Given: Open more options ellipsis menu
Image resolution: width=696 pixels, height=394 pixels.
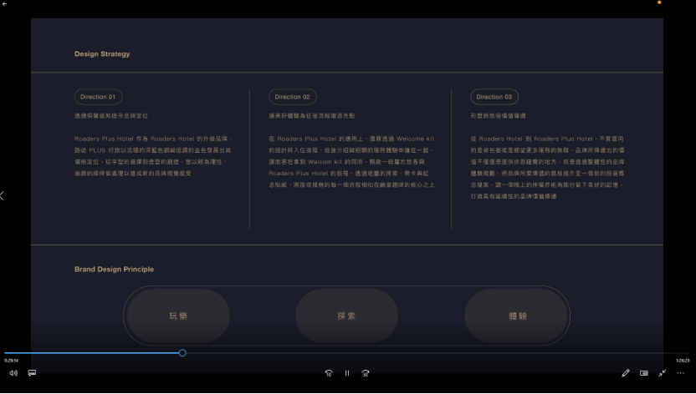Looking at the screenshot, I should pyautogui.click(x=680, y=373).
